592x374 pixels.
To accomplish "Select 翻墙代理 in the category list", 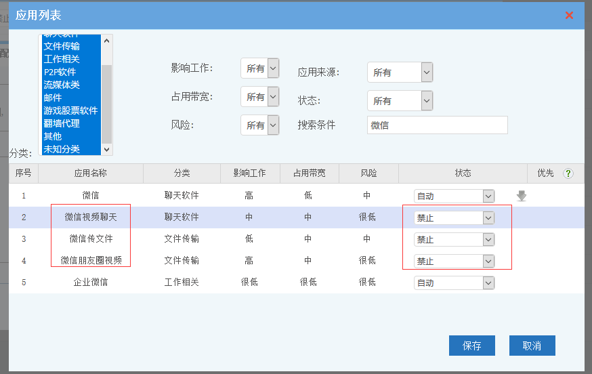I will click(x=62, y=123).
